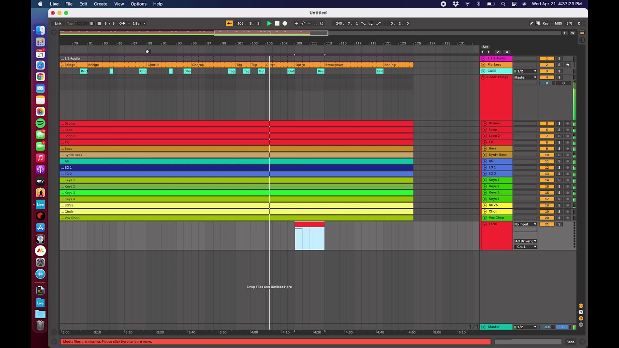Viewport: 619px width, 348px height.
Task: Click the Capture MIDI icon
Action: [x=315, y=23]
